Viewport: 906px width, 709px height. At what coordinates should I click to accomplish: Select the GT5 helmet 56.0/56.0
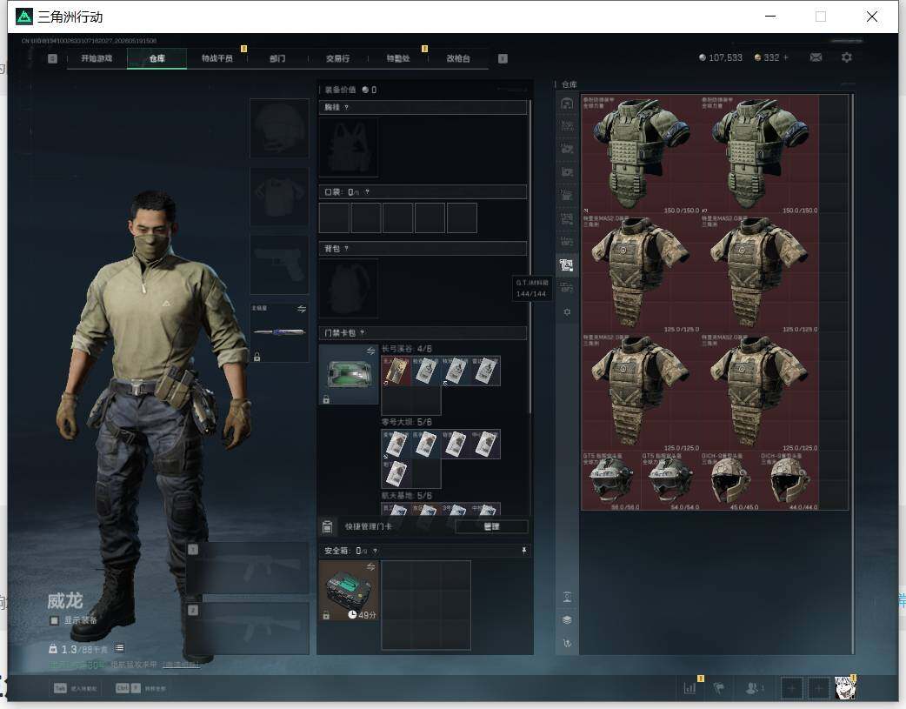[610, 480]
